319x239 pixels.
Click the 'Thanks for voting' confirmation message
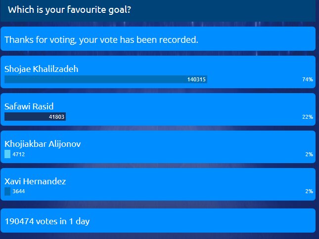tap(101, 39)
